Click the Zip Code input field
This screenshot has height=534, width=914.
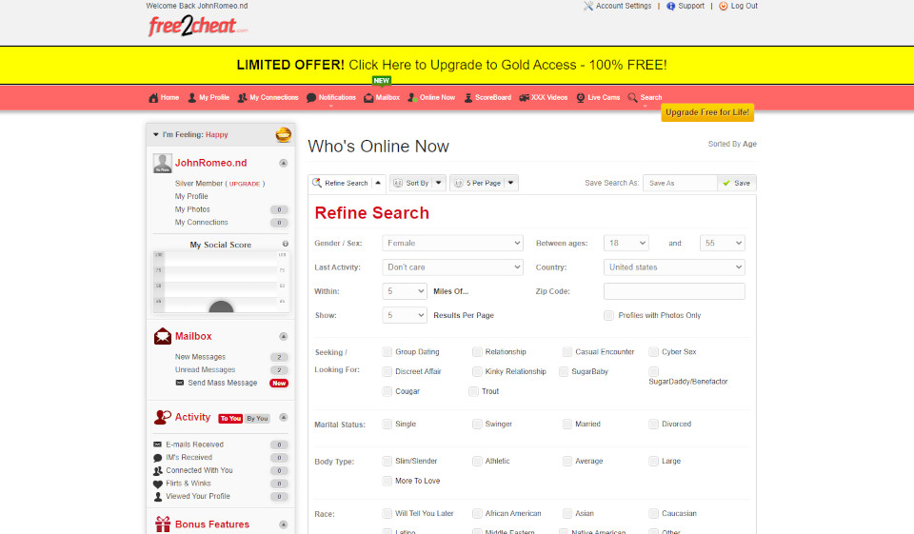pos(674,291)
